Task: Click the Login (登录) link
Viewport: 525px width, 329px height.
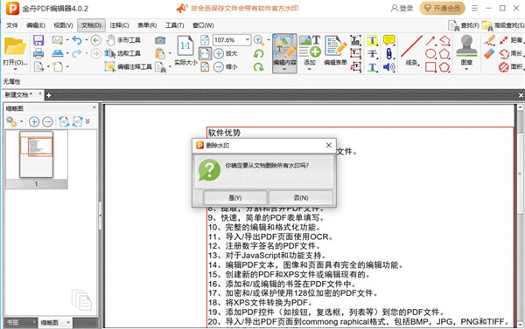Action: tap(402, 9)
